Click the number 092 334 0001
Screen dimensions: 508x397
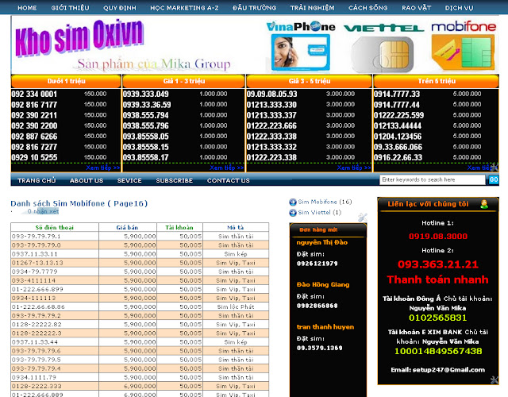34,94
